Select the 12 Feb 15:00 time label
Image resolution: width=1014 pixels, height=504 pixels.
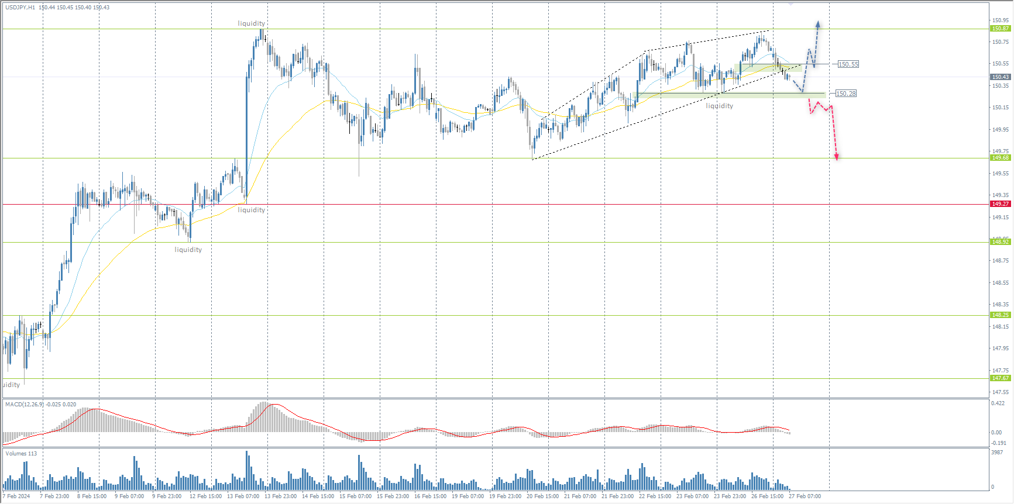(205, 496)
